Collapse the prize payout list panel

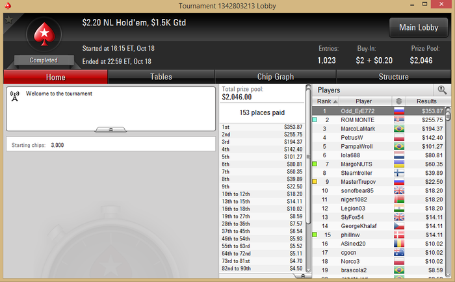(303, 276)
